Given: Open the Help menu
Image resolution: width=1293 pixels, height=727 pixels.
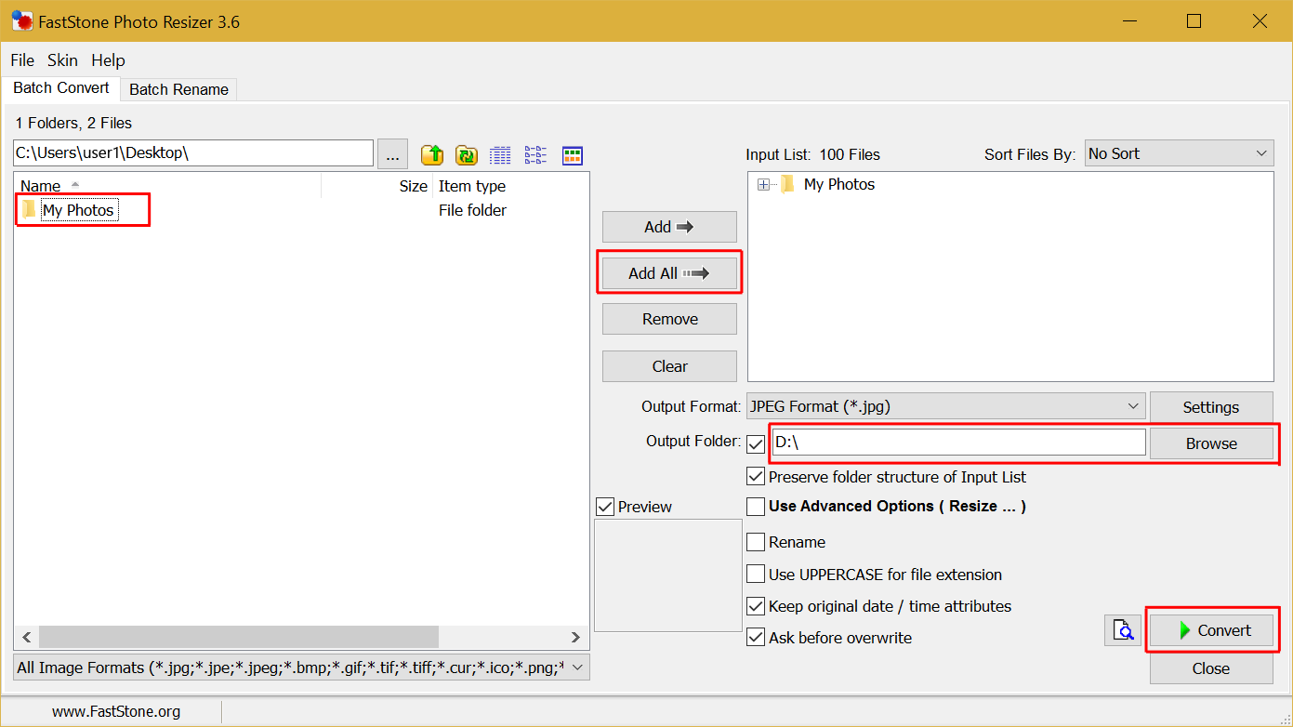Looking at the screenshot, I should pos(108,60).
